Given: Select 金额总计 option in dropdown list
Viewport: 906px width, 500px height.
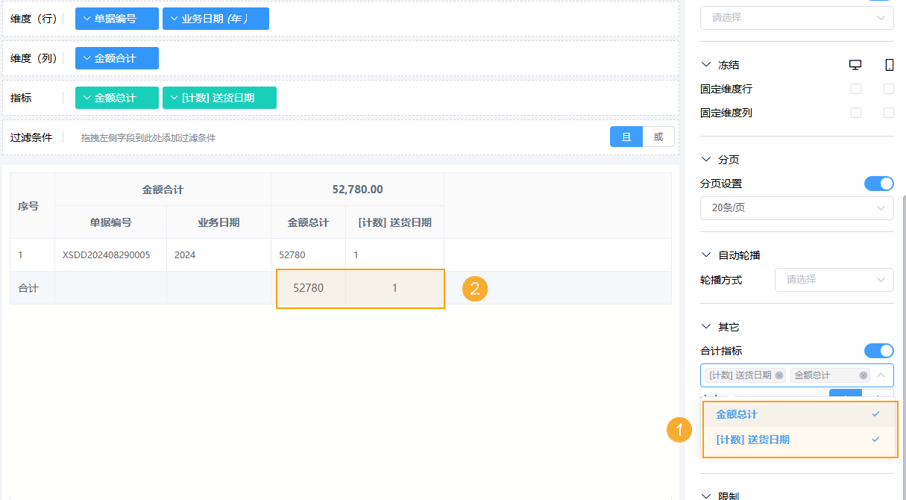Looking at the screenshot, I should tap(799, 414).
